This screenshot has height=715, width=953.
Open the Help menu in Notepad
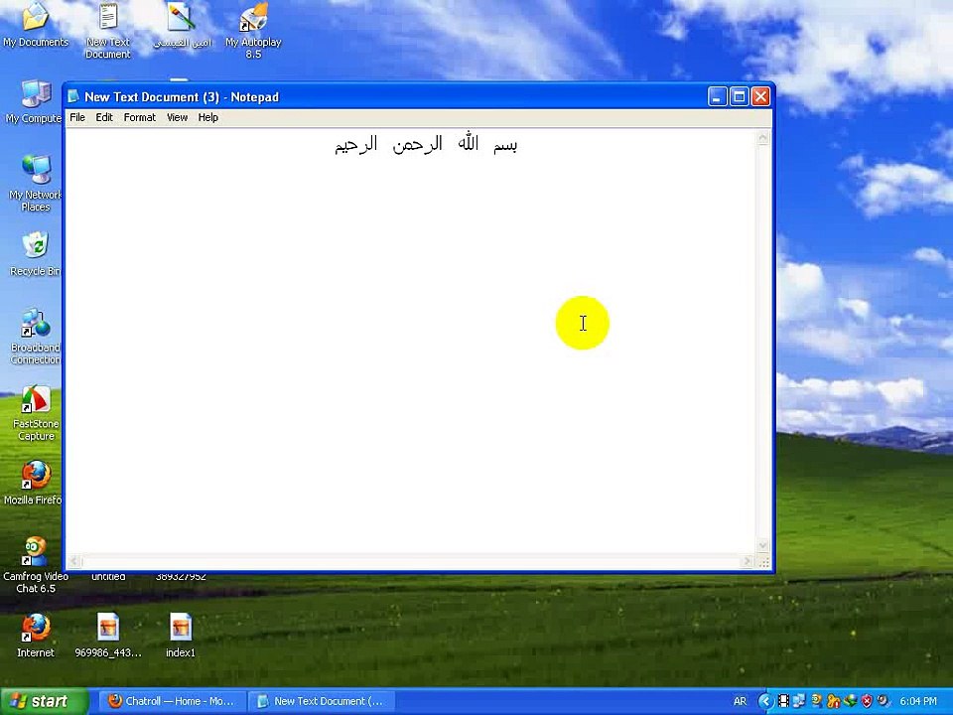(x=207, y=117)
